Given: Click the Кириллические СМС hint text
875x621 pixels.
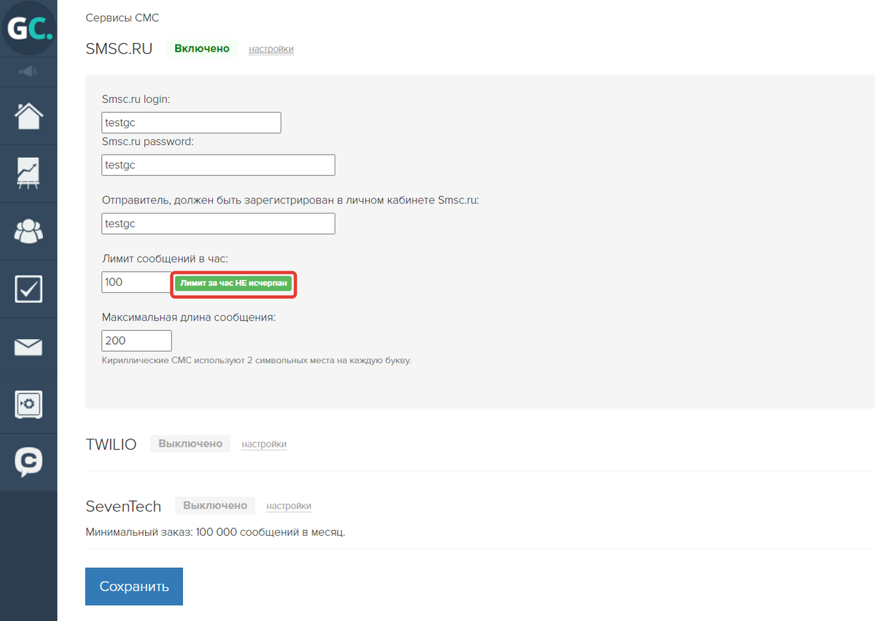Looking at the screenshot, I should tap(257, 360).
